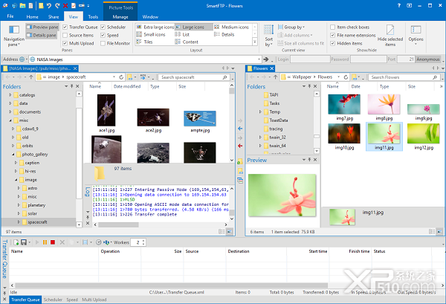Open the Group by dropdown

point(291,27)
